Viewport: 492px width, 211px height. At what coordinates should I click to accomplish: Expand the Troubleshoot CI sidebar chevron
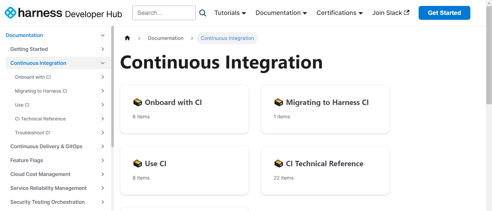pos(103,133)
